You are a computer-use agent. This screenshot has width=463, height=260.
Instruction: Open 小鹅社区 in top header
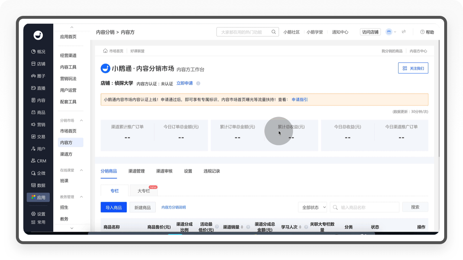tap(292, 32)
